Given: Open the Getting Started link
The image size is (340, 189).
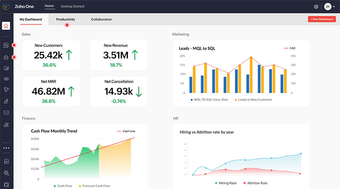Looking at the screenshot, I should pos(73,6).
